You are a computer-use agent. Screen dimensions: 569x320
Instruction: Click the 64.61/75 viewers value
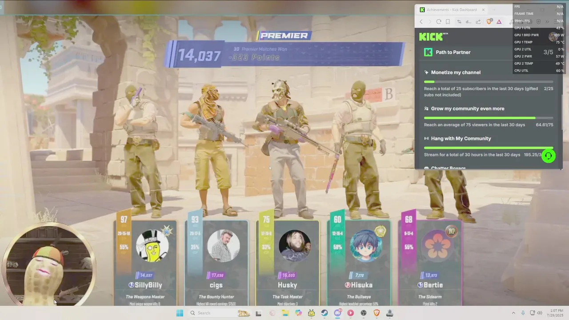[x=545, y=125]
